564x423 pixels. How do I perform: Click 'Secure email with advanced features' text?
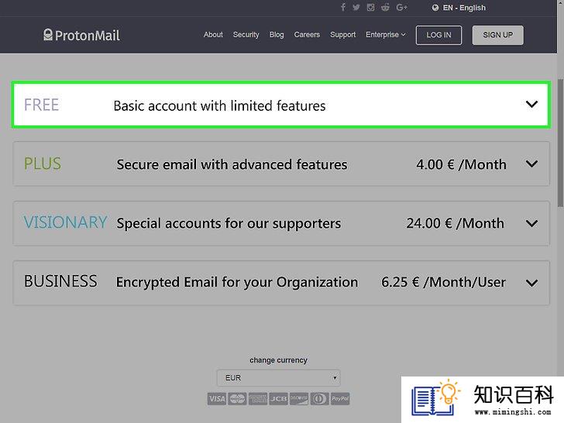232,164
